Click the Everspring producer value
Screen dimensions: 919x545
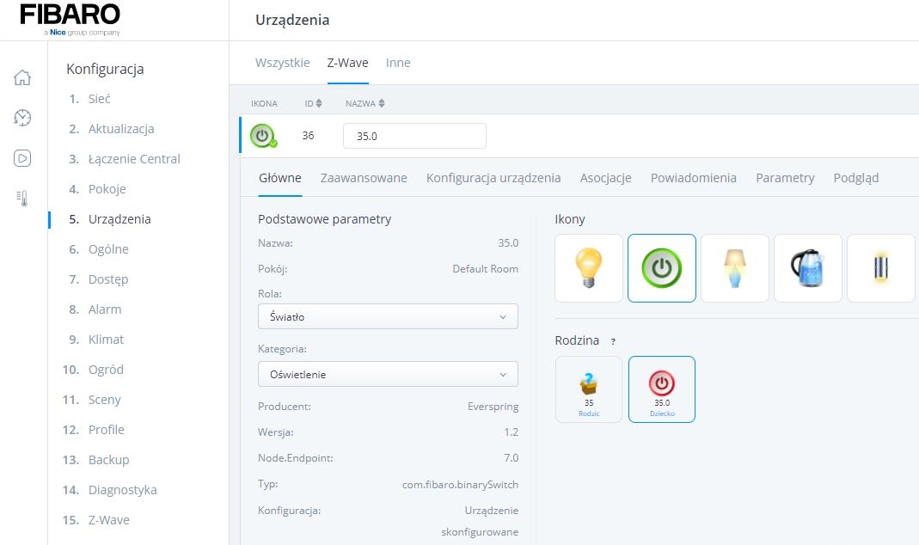493,407
